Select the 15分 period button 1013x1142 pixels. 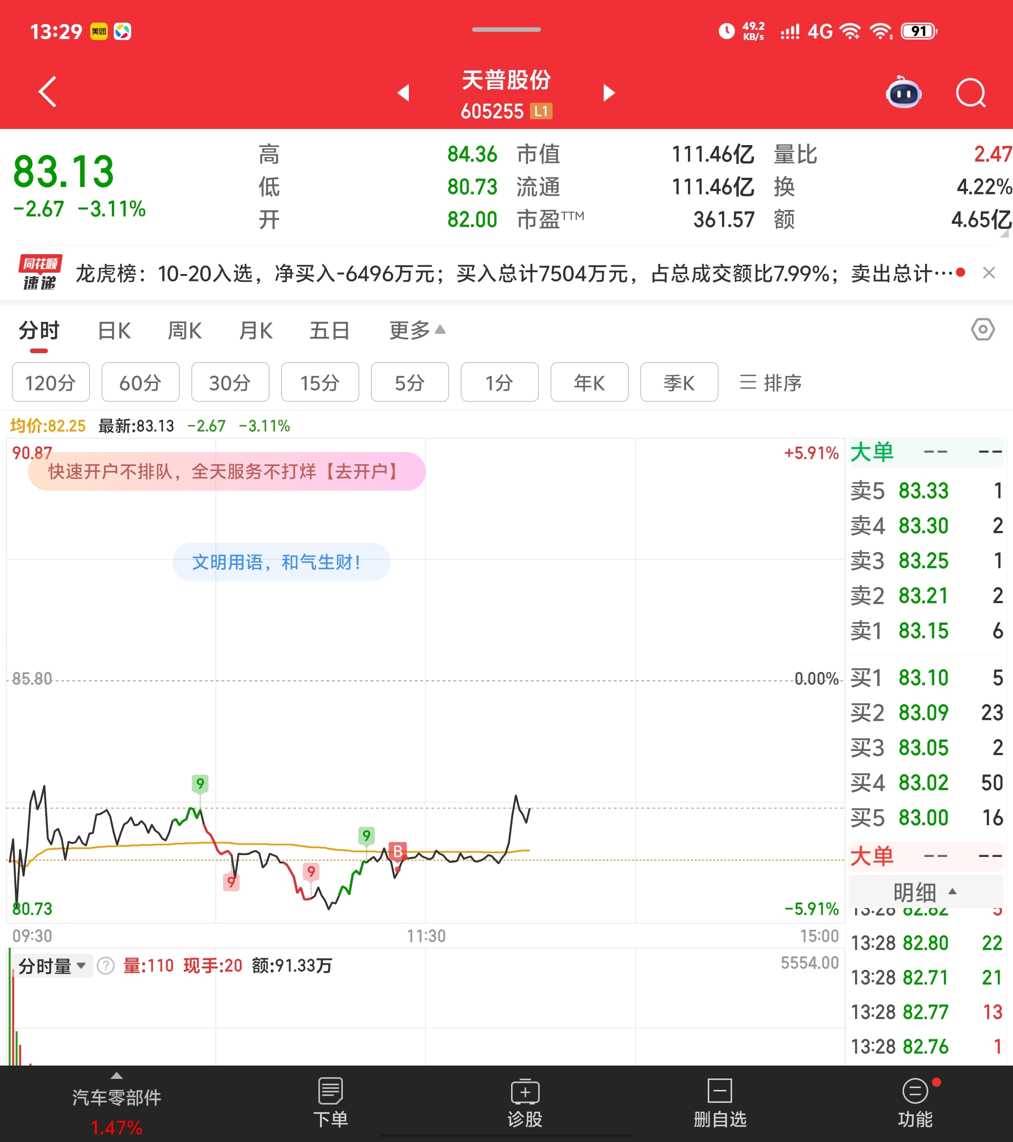320,383
